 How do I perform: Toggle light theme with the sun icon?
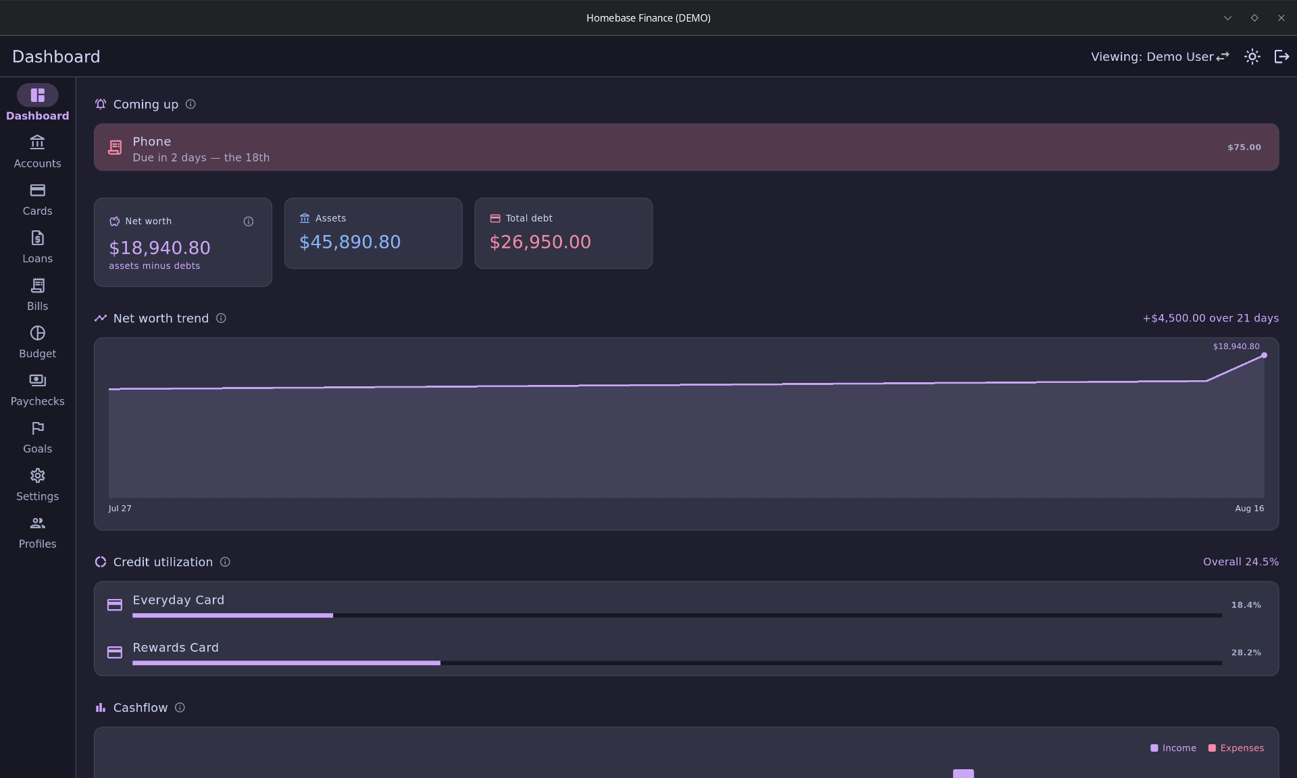(1252, 57)
